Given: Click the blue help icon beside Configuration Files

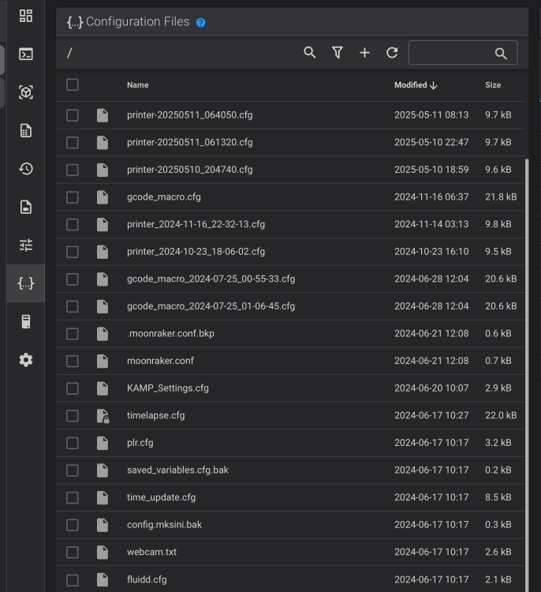Looking at the screenshot, I should (x=201, y=22).
